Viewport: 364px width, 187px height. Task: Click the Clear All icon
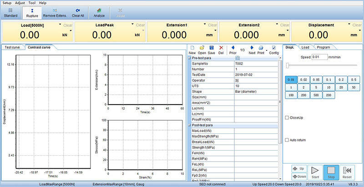pos(78,12)
